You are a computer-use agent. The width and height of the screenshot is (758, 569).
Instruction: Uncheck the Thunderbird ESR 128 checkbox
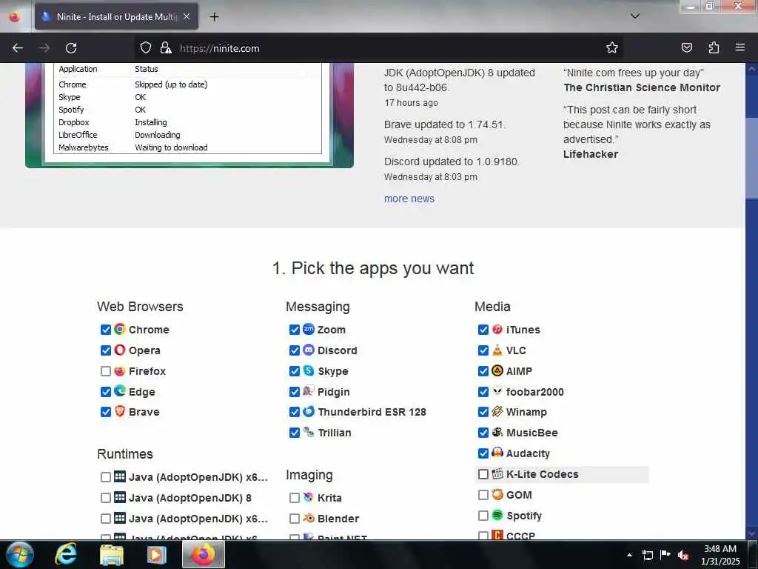pos(295,412)
